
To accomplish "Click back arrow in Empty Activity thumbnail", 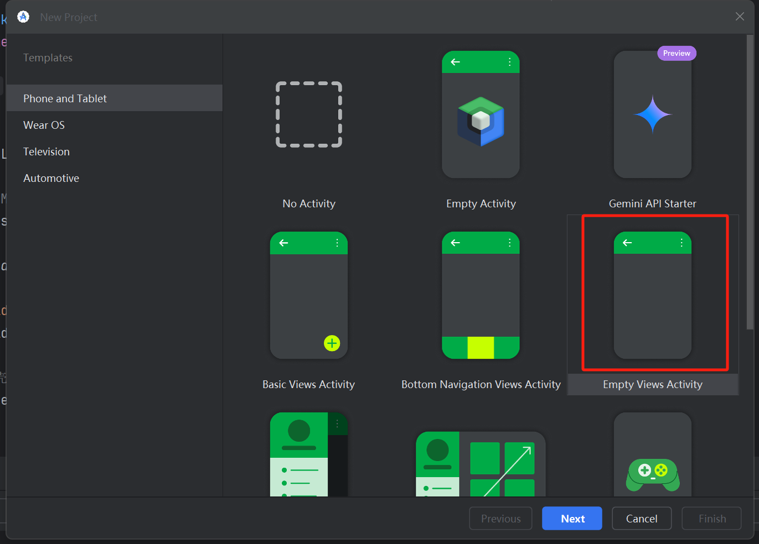I will point(456,62).
